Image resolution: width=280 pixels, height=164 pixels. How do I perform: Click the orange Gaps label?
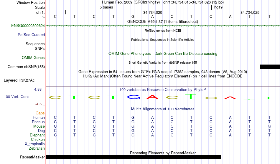(x=40, y=113)
